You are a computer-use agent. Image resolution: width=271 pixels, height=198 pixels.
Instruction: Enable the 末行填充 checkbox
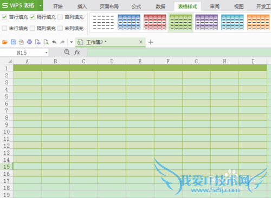tap(4, 28)
